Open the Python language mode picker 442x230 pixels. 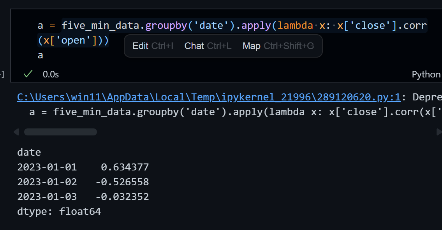click(426, 74)
